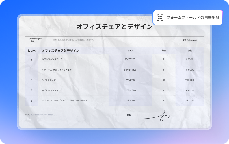This screenshot has width=229, height=144.
Task: Select the price field ¥32000
Action: coord(190,101)
